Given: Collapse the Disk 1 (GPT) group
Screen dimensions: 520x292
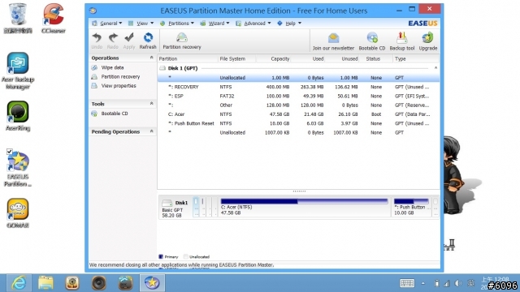Looking at the screenshot, I should [x=435, y=68].
